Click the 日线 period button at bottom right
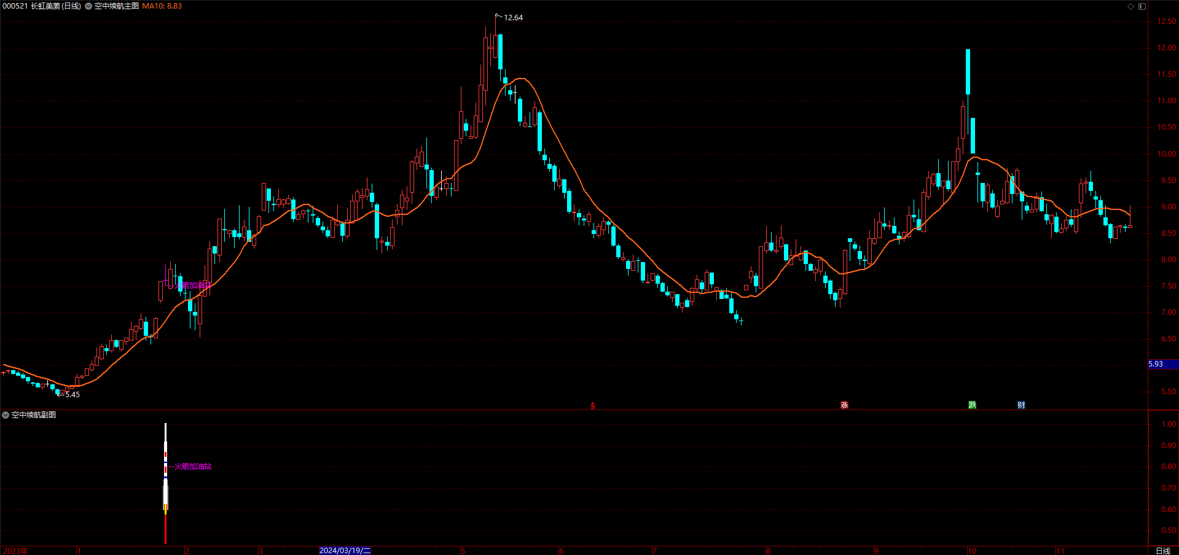The height and width of the screenshot is (555, 1179). [1163, 551]
